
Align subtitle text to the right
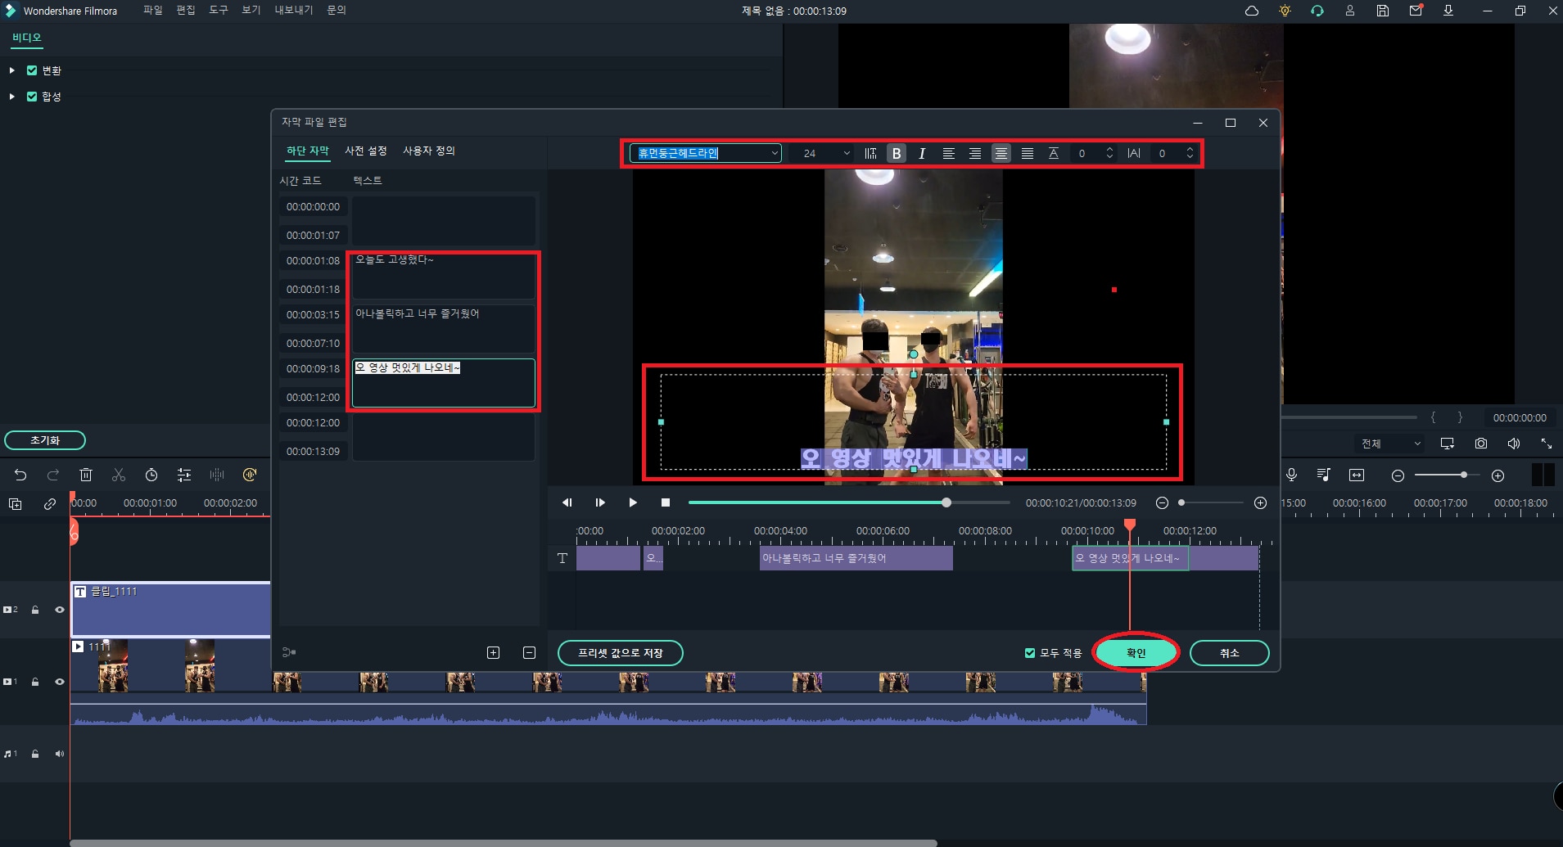(974, 153)
